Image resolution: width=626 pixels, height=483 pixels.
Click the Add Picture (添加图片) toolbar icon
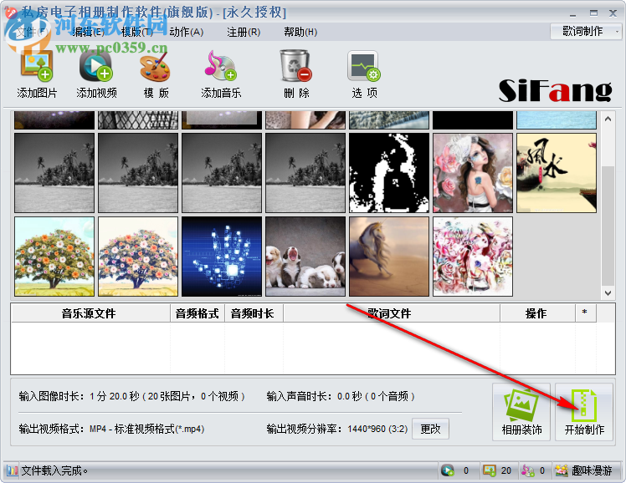click(x=37, y=66)
